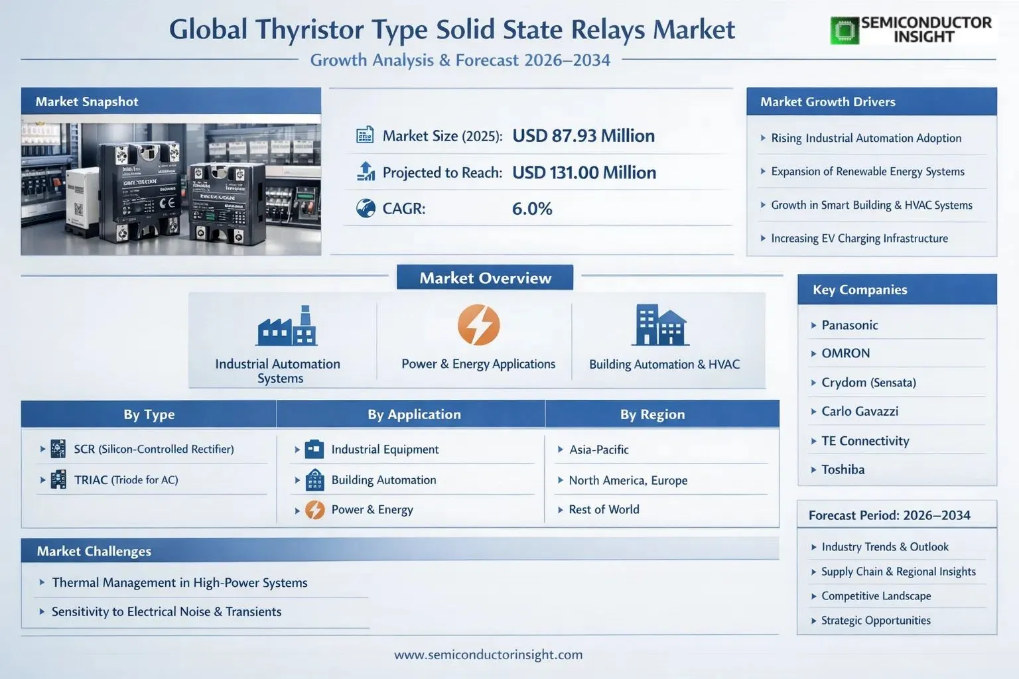Click the Projected to Reach: label
Viewport: 1019px width, 679px height.
pyautogui.click(x=442, y=172)
